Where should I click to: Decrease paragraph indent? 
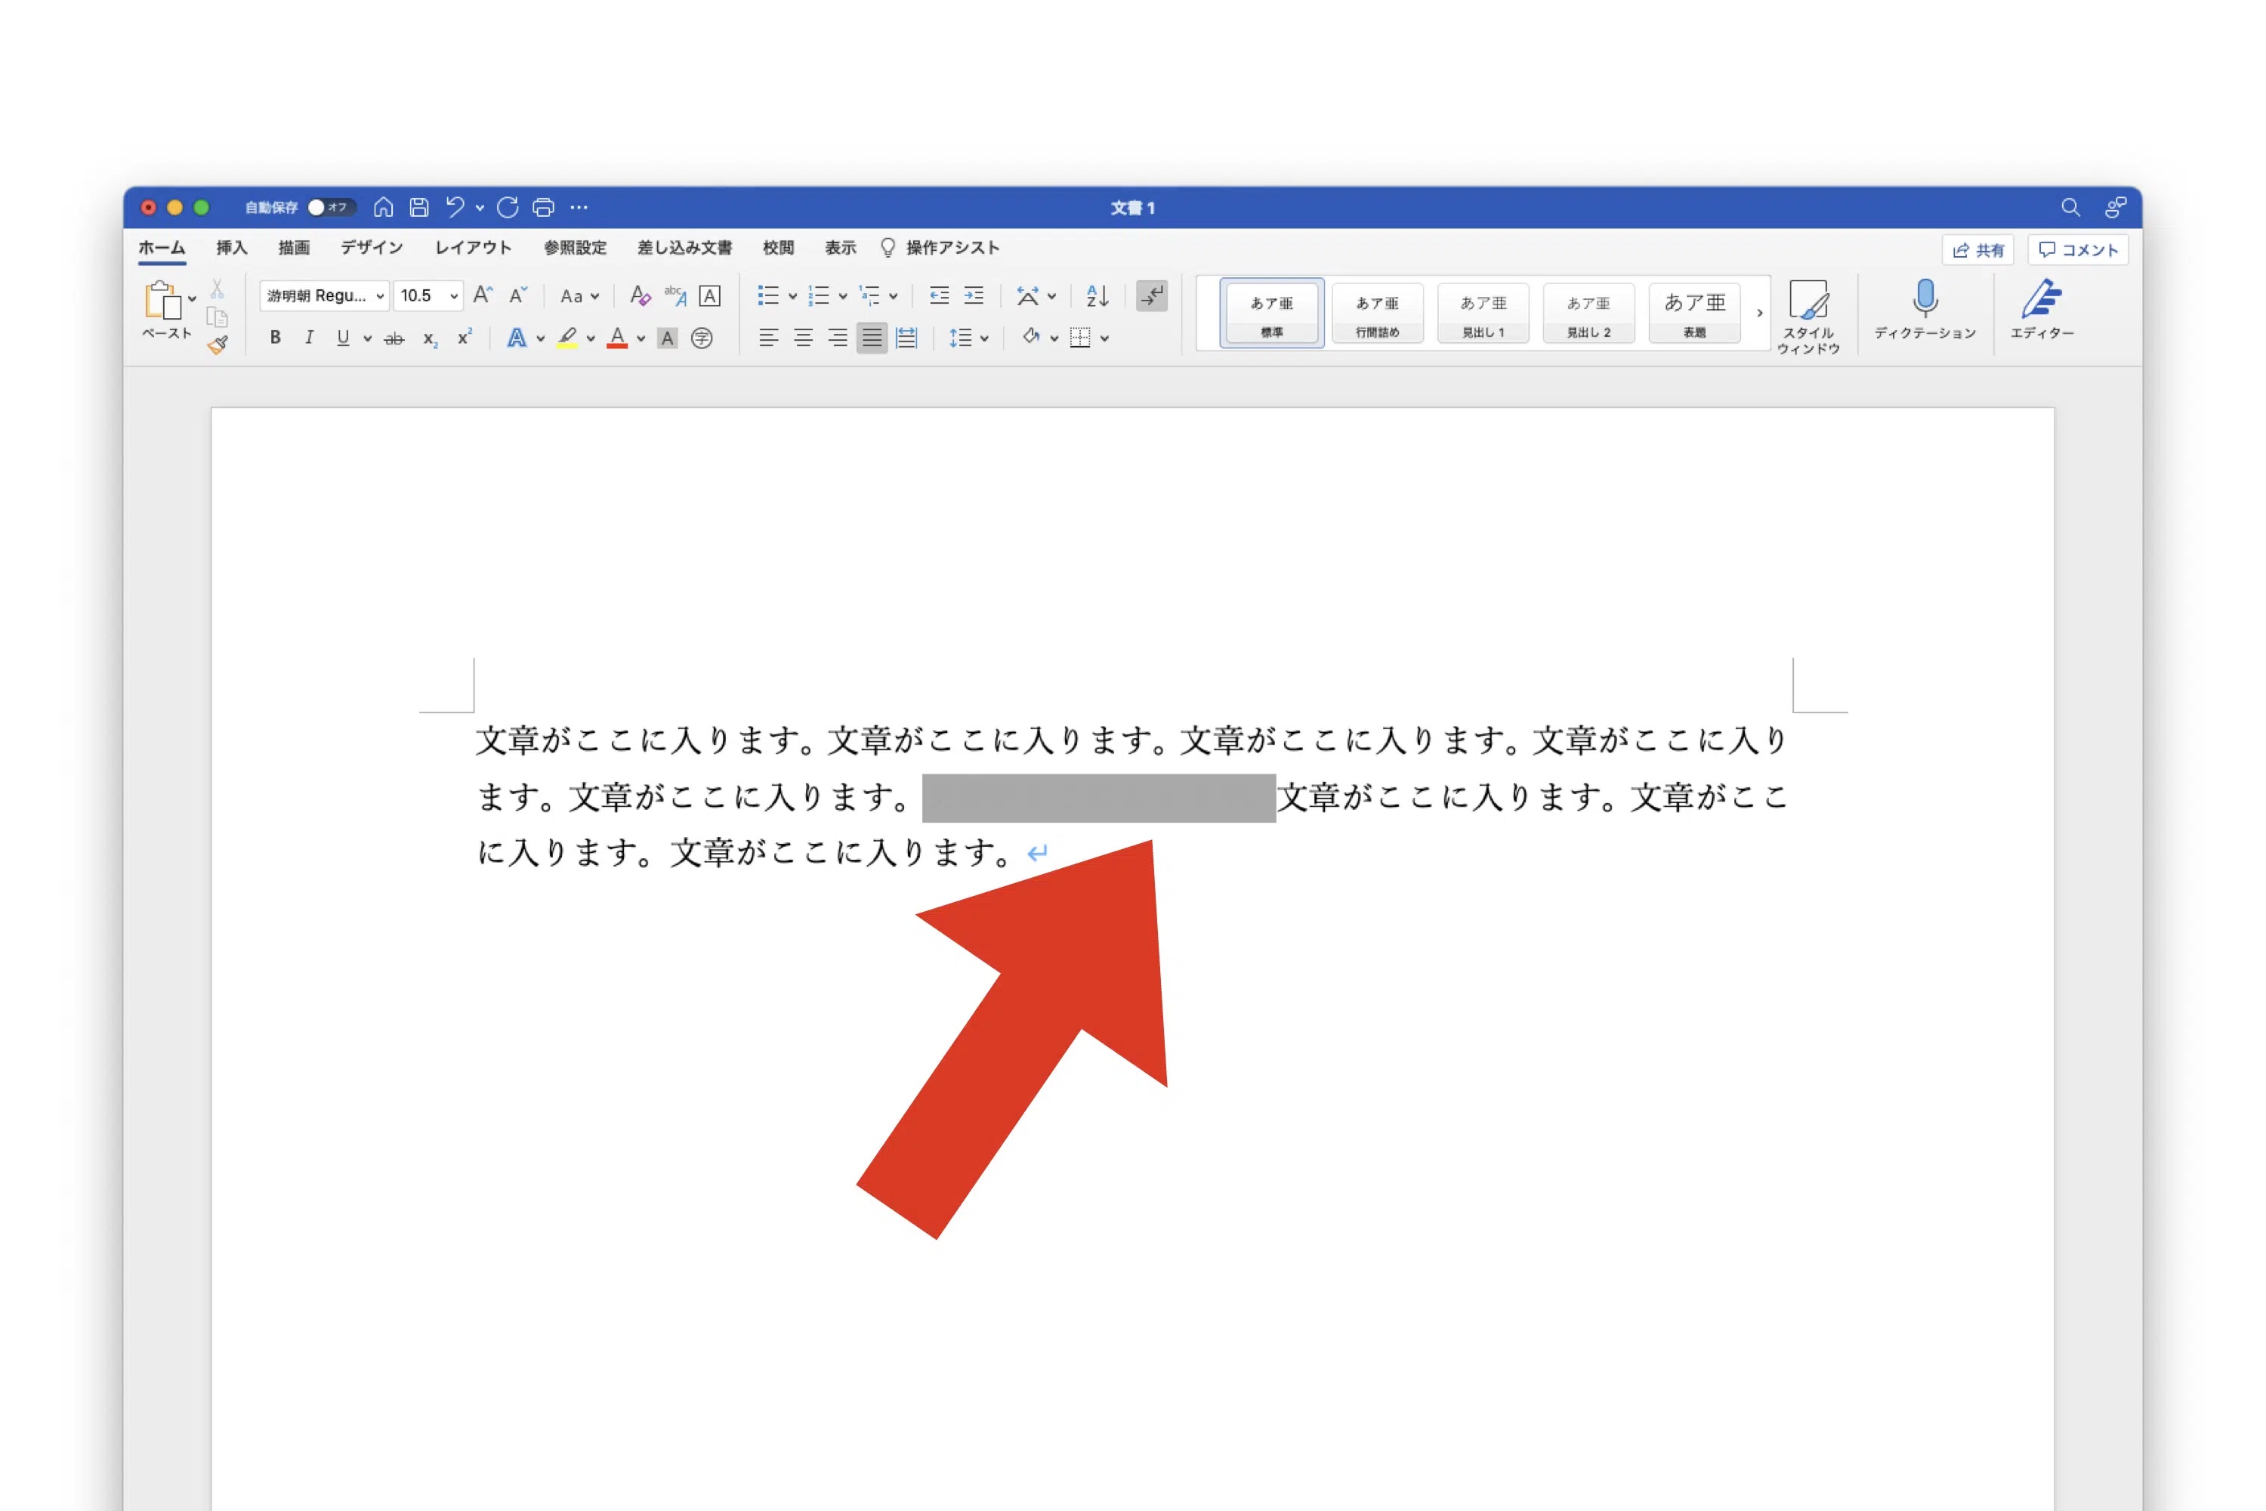tap(940, 296)
